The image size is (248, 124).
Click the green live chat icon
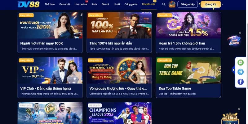241,63
